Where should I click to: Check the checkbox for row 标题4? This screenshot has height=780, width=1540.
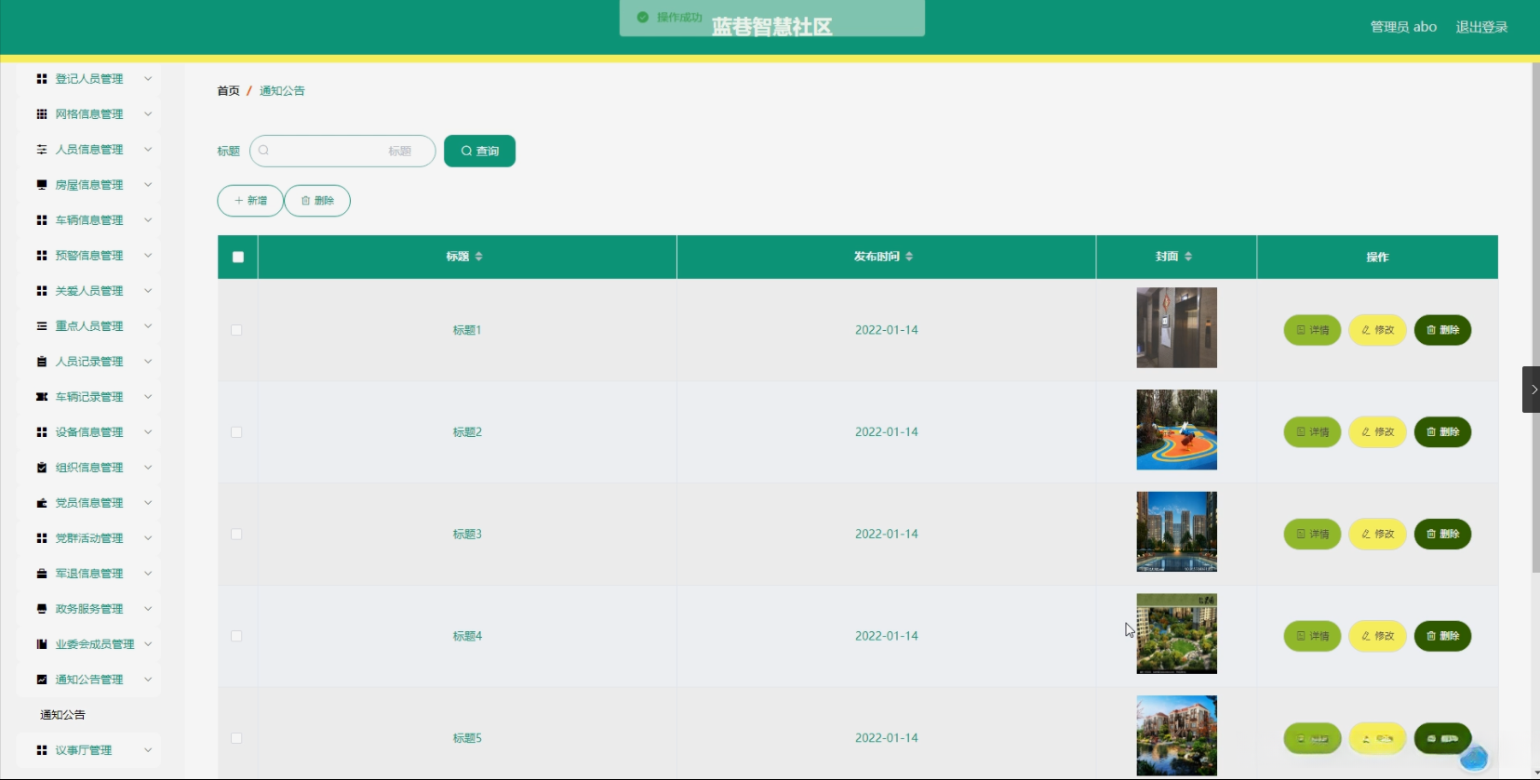[236, 637]
